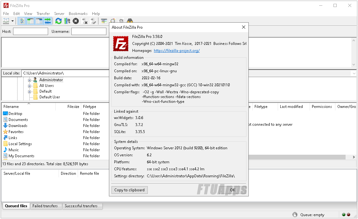Select the Favorites star icon
Image resolution: width=358 pixels, height=219 pixels.
click(x=5, y=132)
